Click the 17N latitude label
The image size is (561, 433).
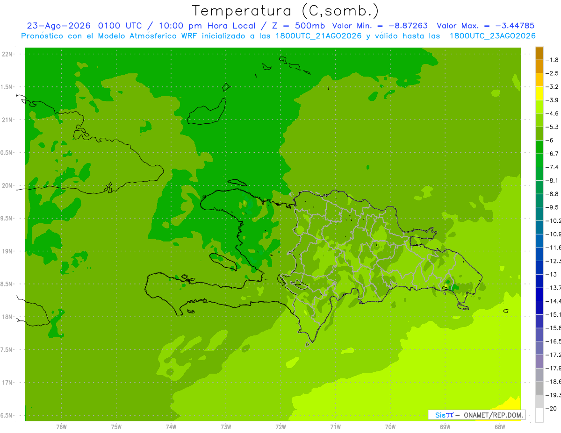coord(7,383)
